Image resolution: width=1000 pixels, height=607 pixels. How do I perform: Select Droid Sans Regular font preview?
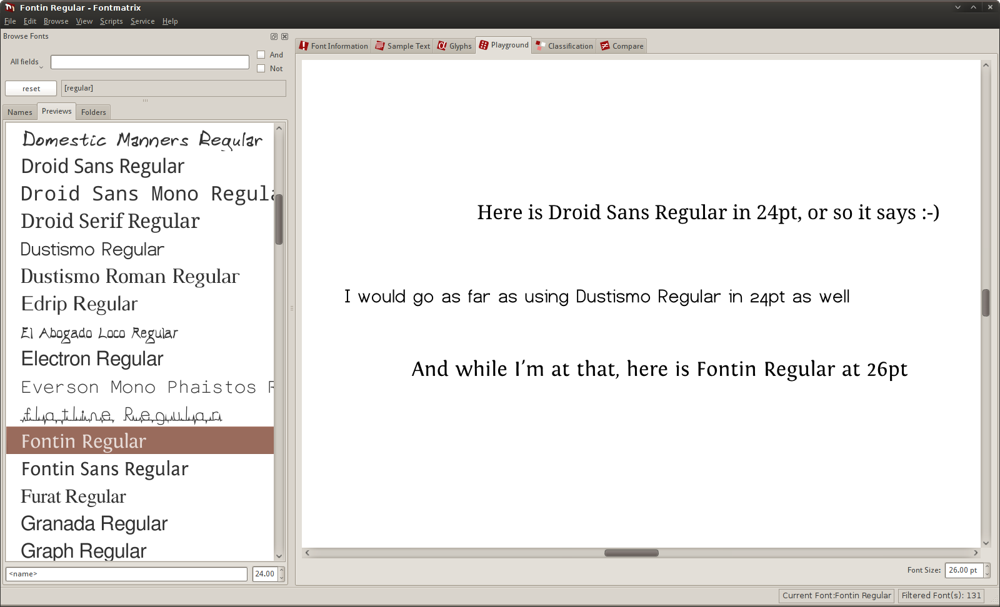(140, 166)
